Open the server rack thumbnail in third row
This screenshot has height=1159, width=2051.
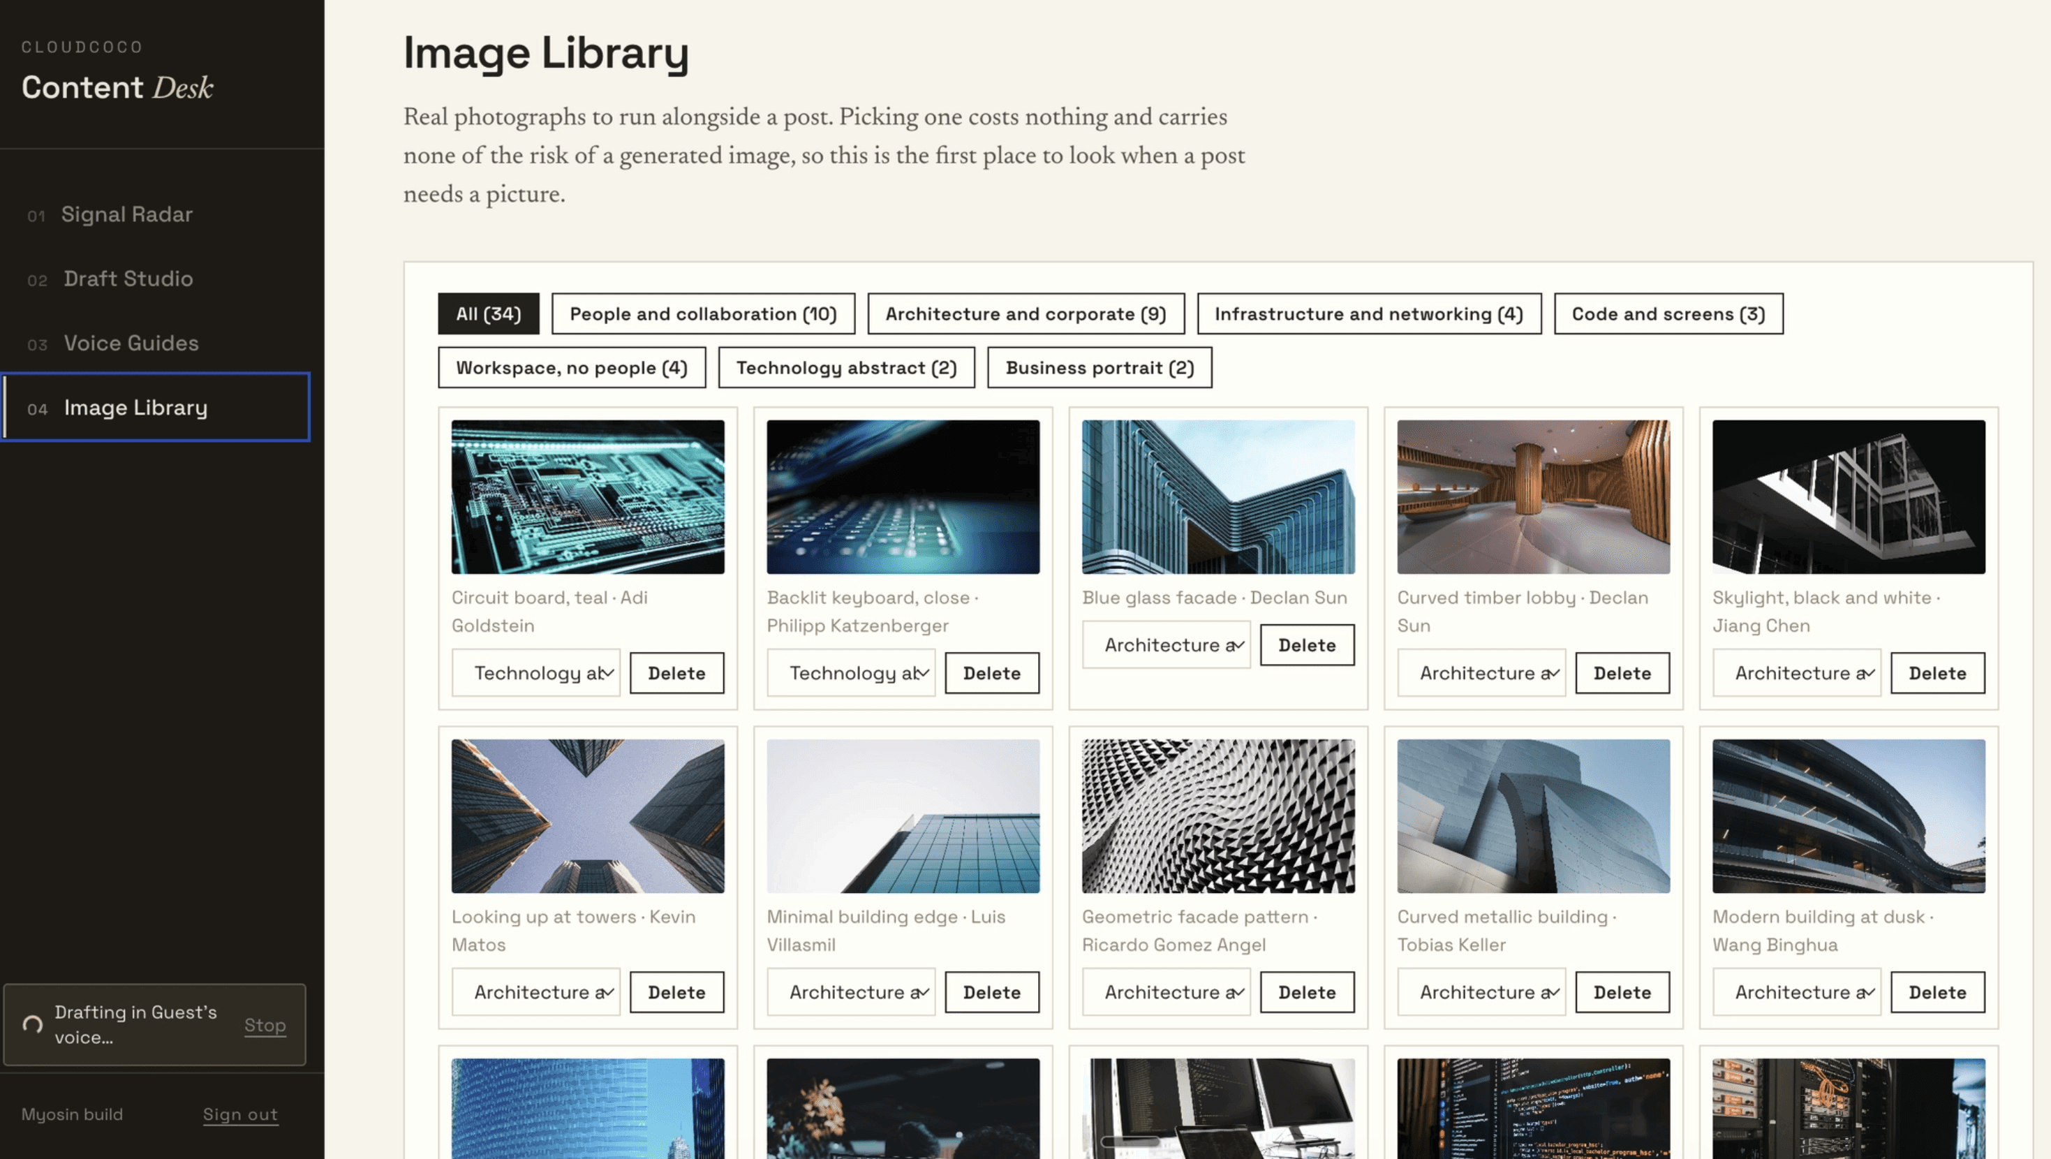click(x=1849, y=1109)
